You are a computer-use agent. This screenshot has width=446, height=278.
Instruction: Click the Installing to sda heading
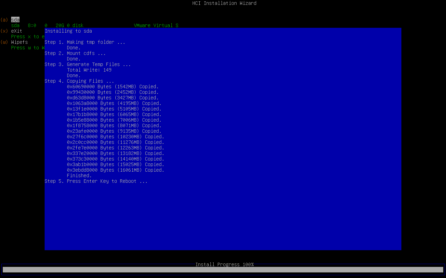coord(68,31)
